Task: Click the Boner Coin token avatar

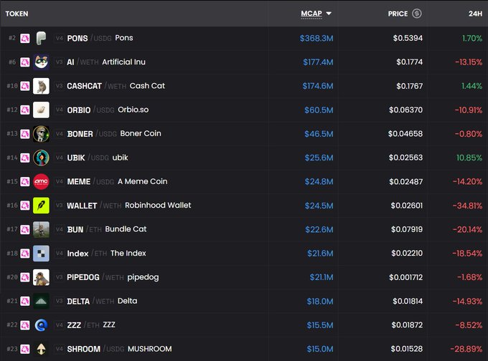Action: (41, 134)
